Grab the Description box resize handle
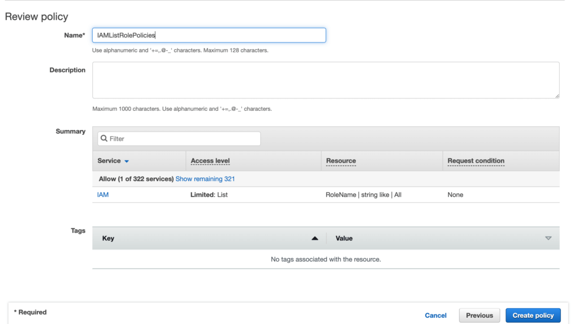Screen dimensions: 579x324 (557, 96)
